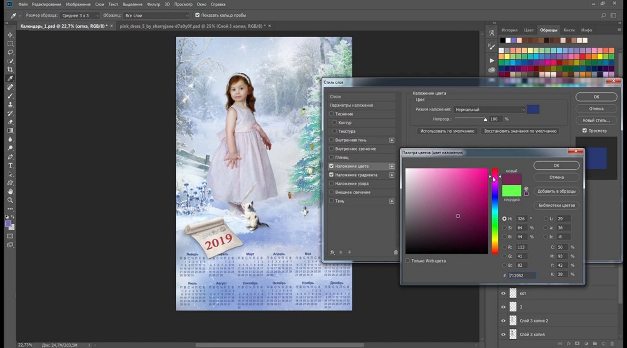
Task: Click OK in the color picker dialog
Action: (x=556, y=165)
